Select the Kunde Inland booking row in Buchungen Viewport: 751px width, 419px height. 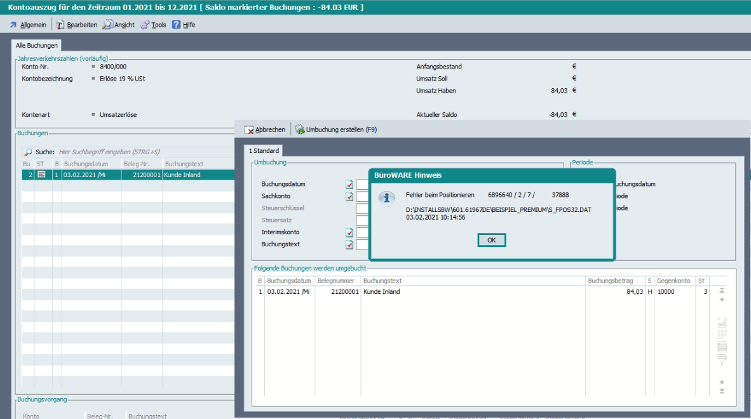[x=127, y=175]
